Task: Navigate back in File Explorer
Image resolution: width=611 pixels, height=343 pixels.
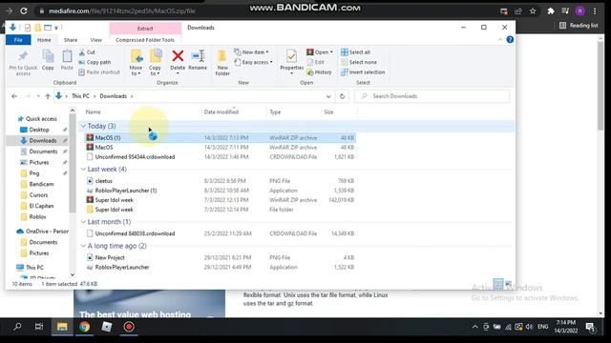Action: click(x=14, y=96)
